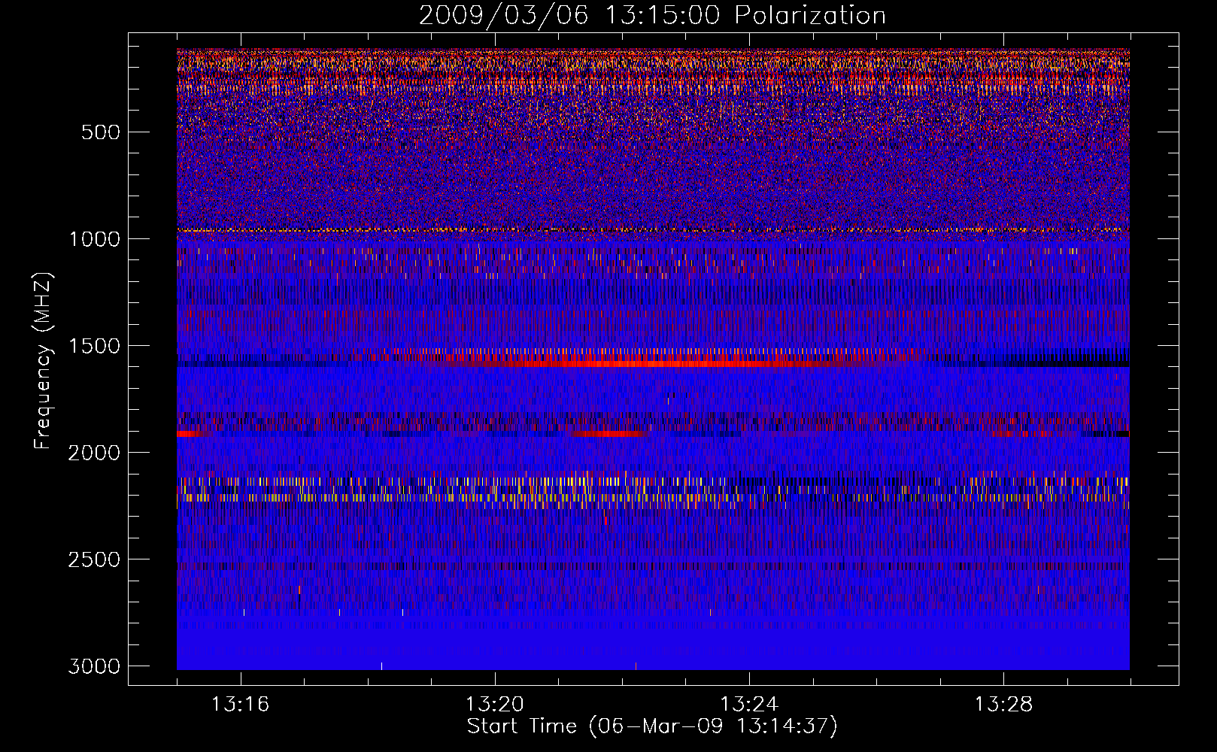The height and width of the screenshot is (752, 1217).
Task: Select the 2000 frequency tick label
Action: point(94,453)
